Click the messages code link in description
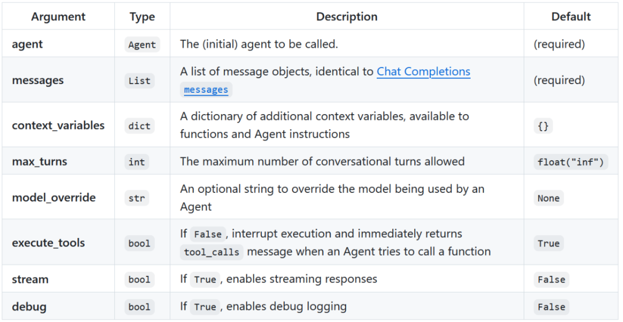 tap(206, 90)
